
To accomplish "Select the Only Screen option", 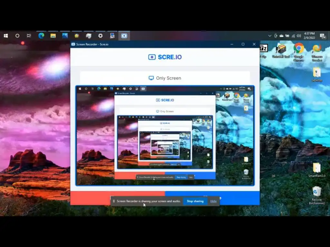I will [165, 78].
